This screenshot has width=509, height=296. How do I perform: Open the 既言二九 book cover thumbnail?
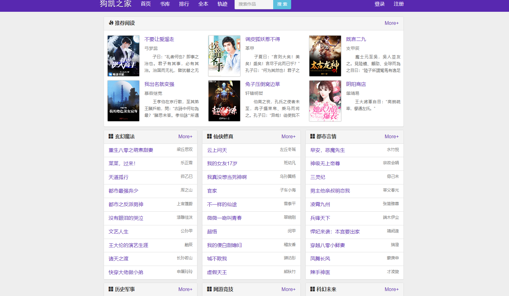325,56
